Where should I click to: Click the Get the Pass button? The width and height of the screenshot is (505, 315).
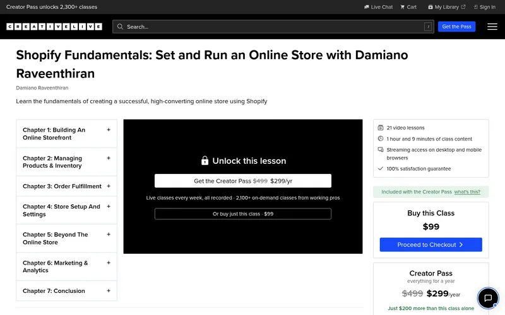pyautogui.click(x=456, y=26)
